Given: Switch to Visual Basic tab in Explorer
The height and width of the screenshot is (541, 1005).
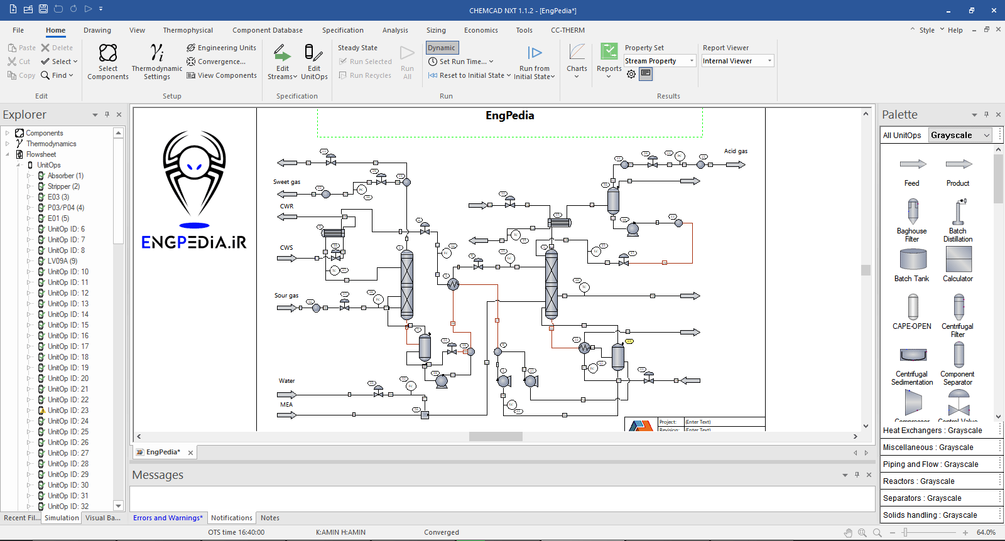Looking at the screenshot, I should click(103, 518).
